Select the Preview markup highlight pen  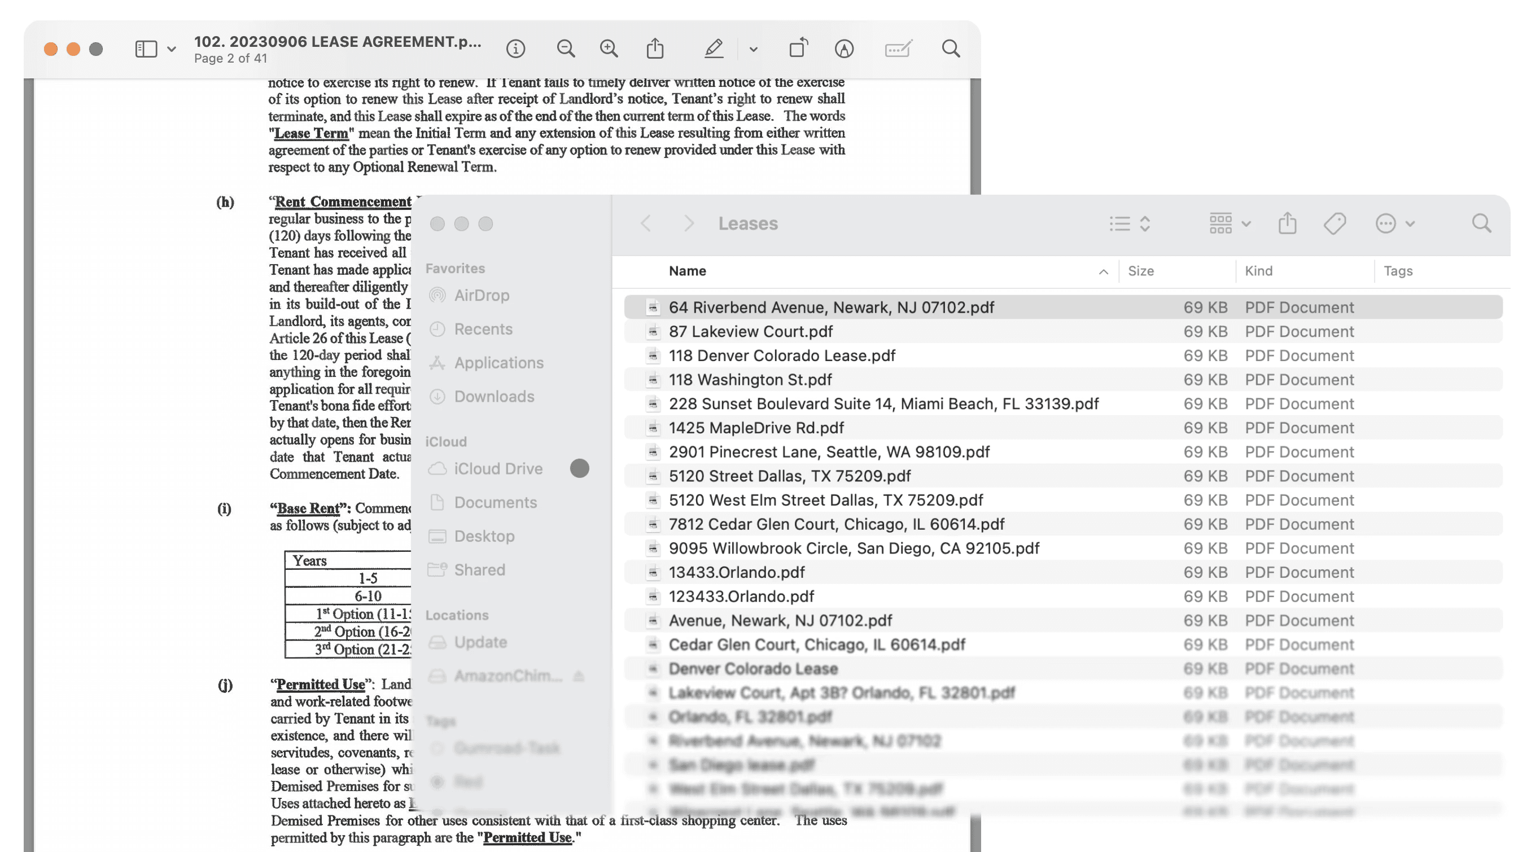713,49
